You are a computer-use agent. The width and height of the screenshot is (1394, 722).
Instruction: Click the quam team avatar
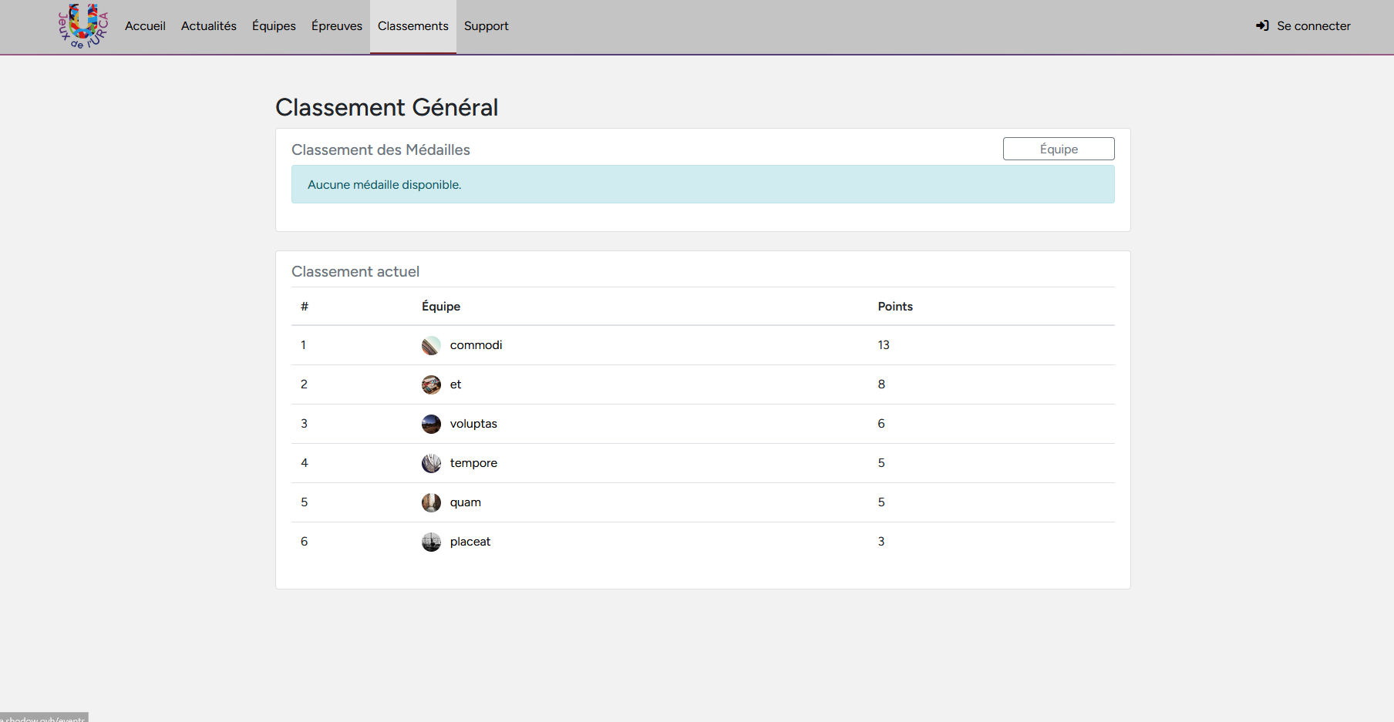tap(431, 502)
